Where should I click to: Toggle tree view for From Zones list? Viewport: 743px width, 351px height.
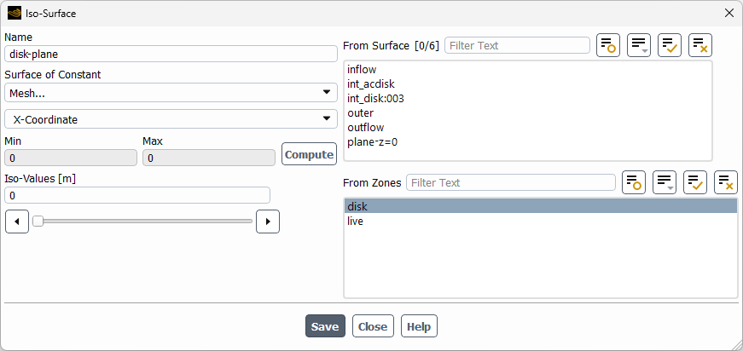[x=634, y=182]
